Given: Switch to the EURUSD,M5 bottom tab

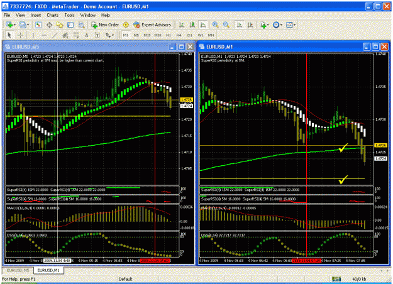Looking at the screenshot, I should pos(18,270).
